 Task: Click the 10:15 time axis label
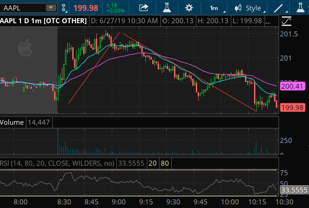click(257, 202)
